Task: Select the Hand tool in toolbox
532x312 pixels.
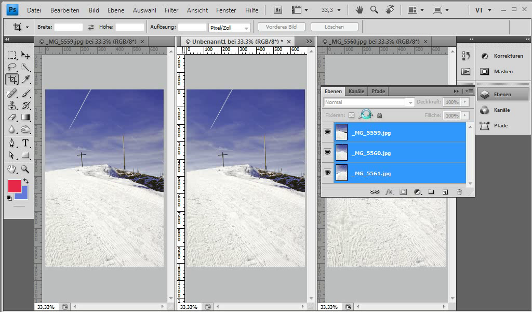Action: click(12, 168)
